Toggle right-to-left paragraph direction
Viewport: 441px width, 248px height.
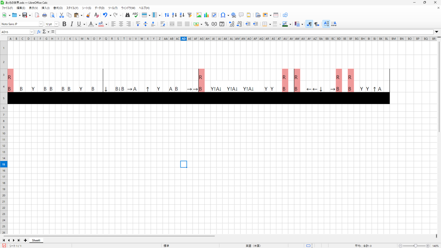(317, 24)
